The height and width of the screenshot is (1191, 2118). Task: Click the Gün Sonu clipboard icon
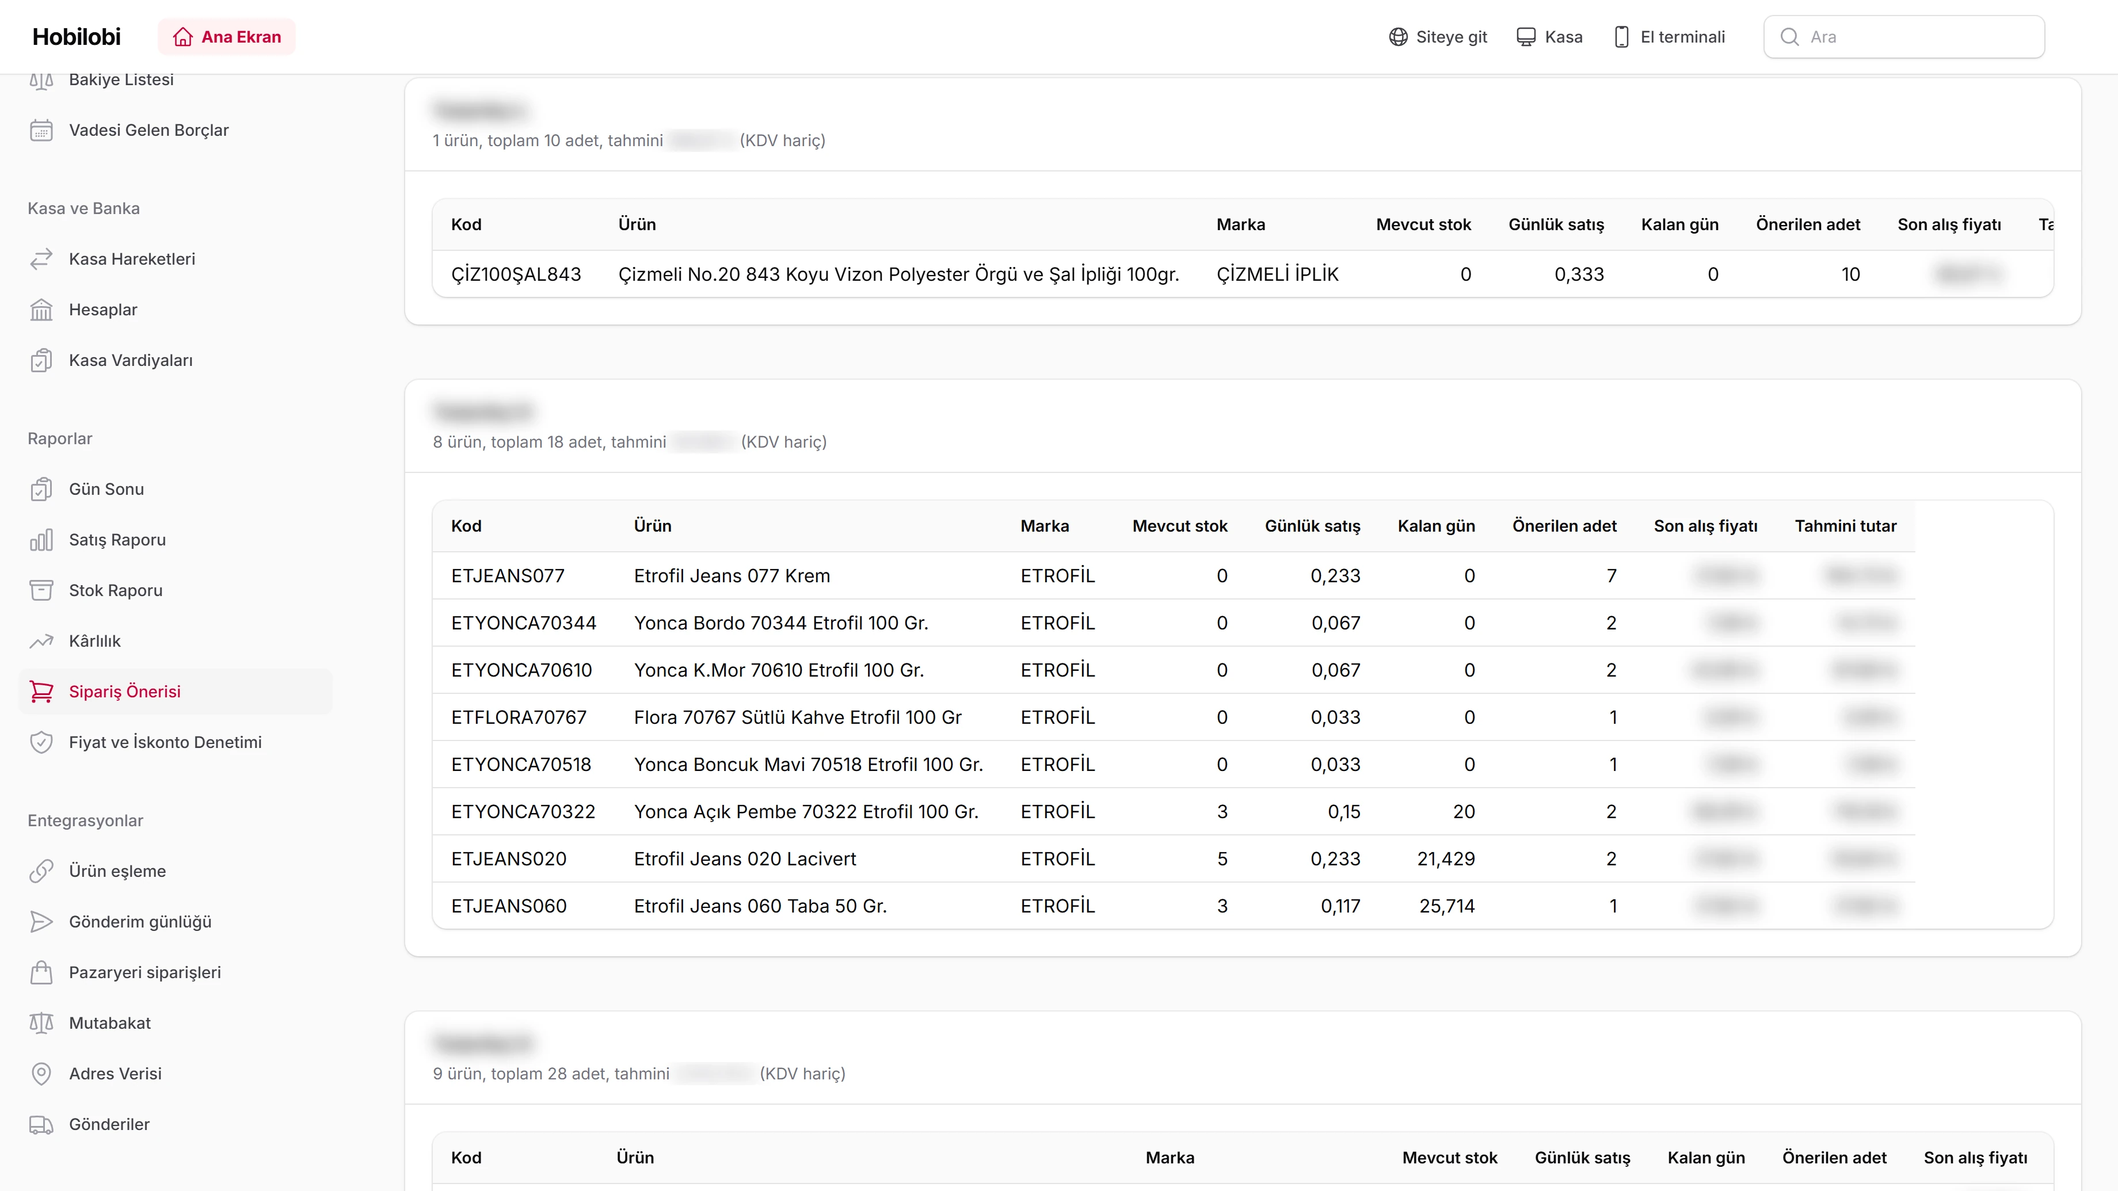(41, 490)
